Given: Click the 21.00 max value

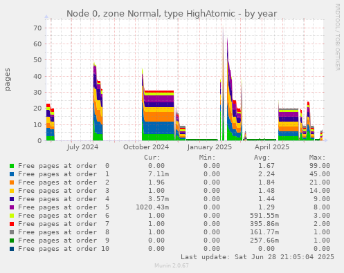Looking at the screenshot, I should pyautogui.click(x=320, y=182).
